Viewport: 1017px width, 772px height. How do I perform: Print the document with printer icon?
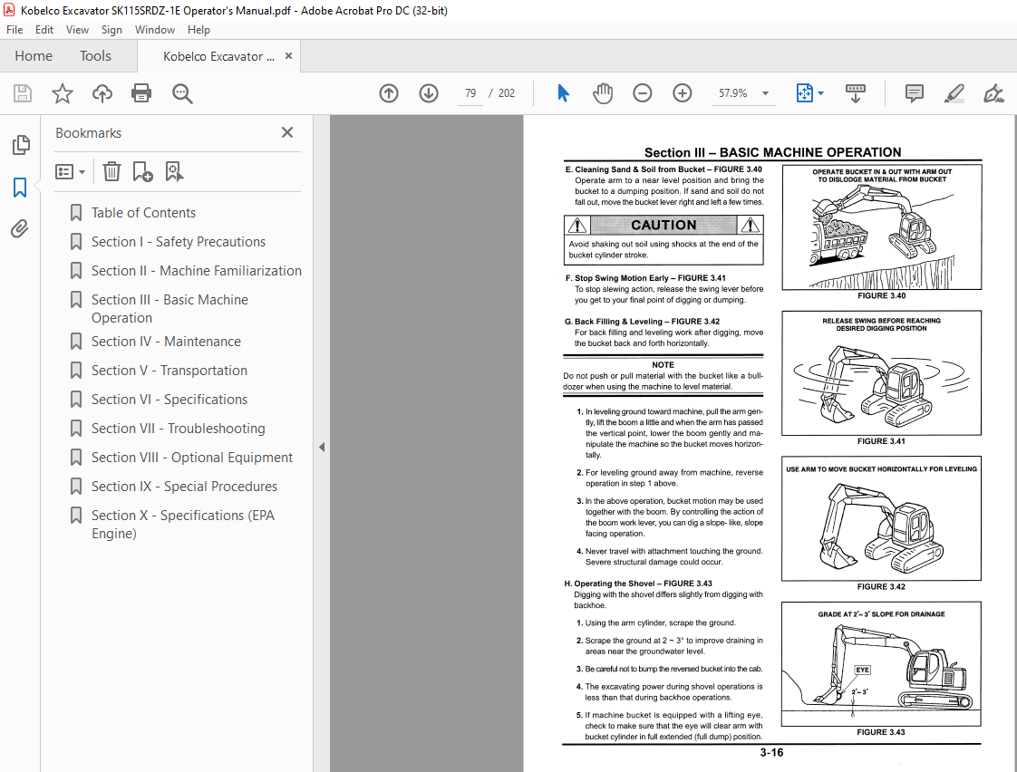[x=141, y=93]
